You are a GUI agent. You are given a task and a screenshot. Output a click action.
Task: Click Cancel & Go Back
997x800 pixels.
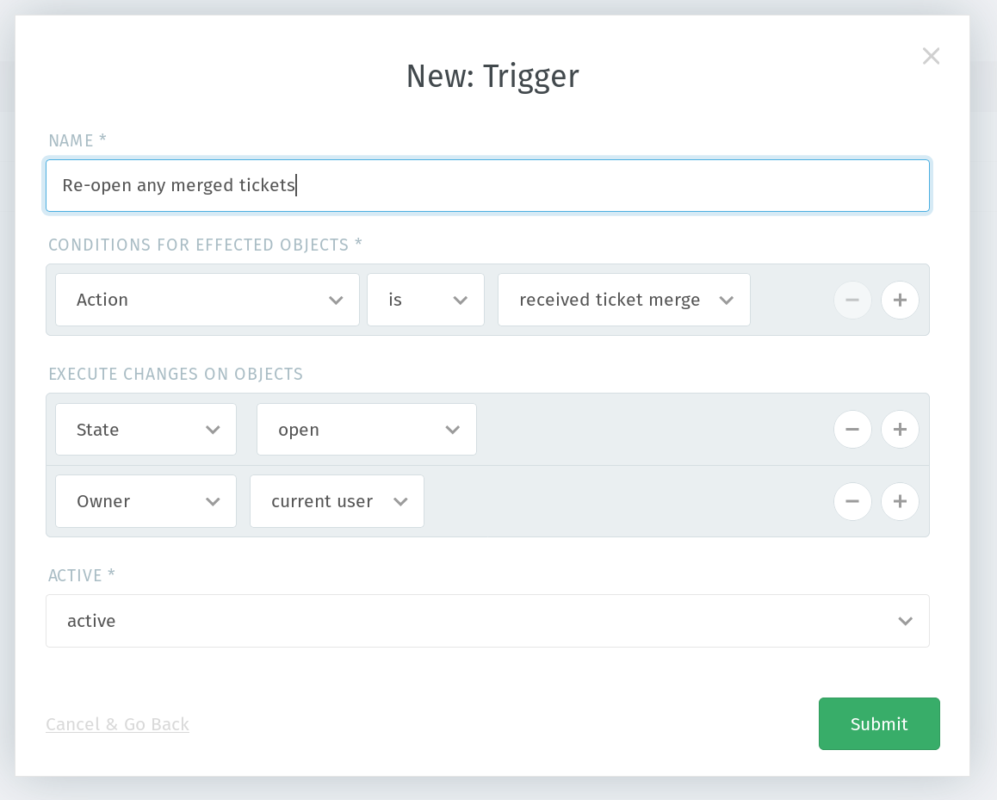click(x=117, y=724)
